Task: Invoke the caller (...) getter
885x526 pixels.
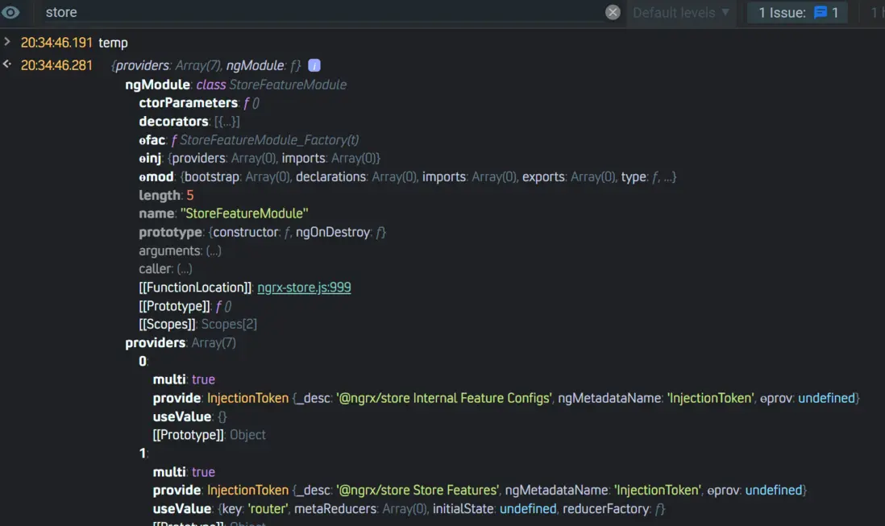Action: coord(184,269)
